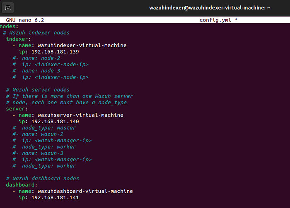Screen dimensions: 290x208
Task: Click the 'indexer:' key
Action: click(x=18, y=39)
